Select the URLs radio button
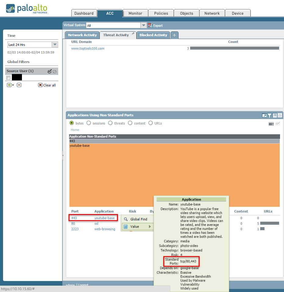 click(x=151, y=123)
